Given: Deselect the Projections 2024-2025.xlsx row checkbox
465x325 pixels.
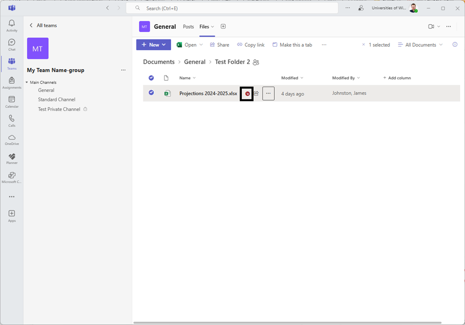Looking at the screenshot, I should (x=151, y=93).
